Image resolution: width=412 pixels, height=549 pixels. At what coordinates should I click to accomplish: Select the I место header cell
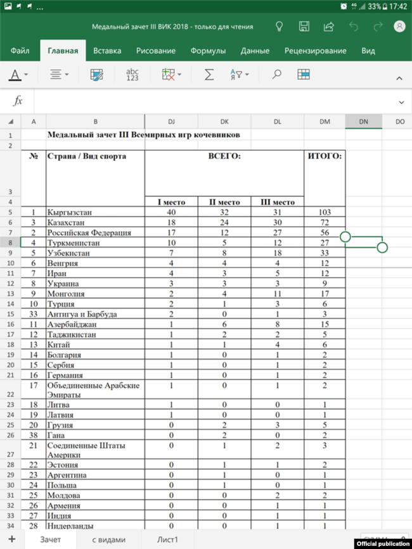click(171, 201)
